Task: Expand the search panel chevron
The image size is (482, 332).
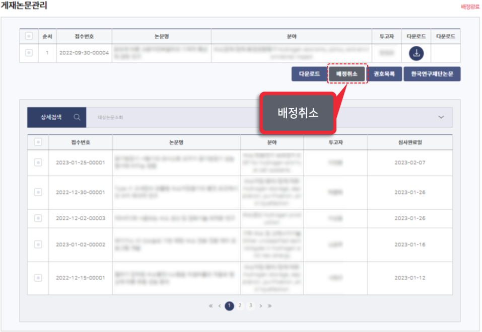Action: coord(441,117)
